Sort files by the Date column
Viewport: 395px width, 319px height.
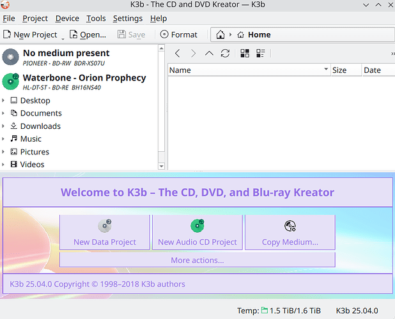pos(378,70)
